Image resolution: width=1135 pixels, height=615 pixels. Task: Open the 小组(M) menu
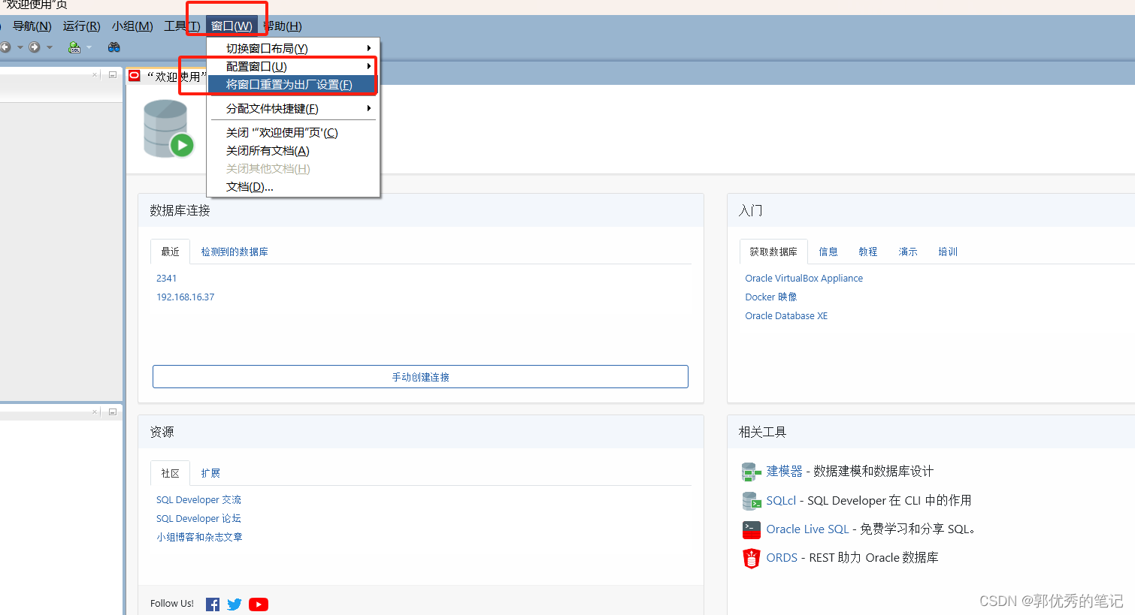[132, 26]
